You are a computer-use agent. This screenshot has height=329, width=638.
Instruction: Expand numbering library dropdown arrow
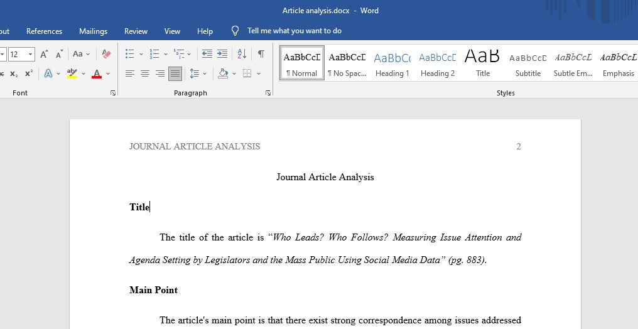166,54
